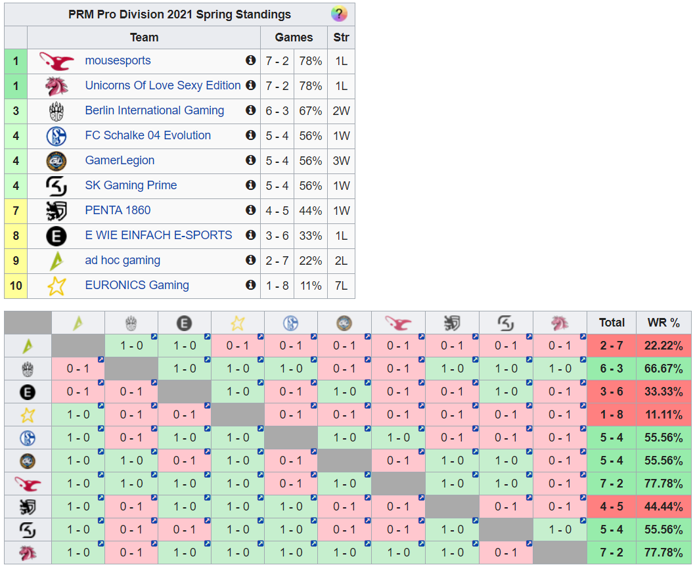Expand info for GamerLegion

250,160
